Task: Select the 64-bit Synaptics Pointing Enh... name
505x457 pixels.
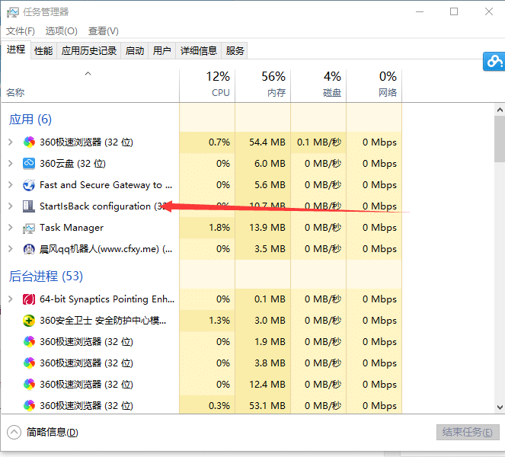Action: (x=107, y=299)
